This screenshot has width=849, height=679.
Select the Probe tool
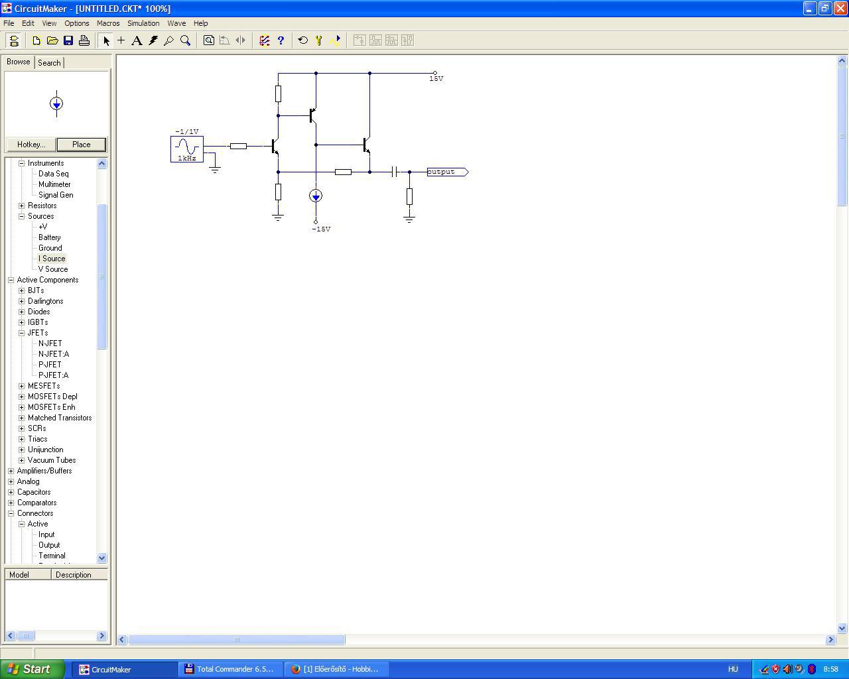[169, 40]
